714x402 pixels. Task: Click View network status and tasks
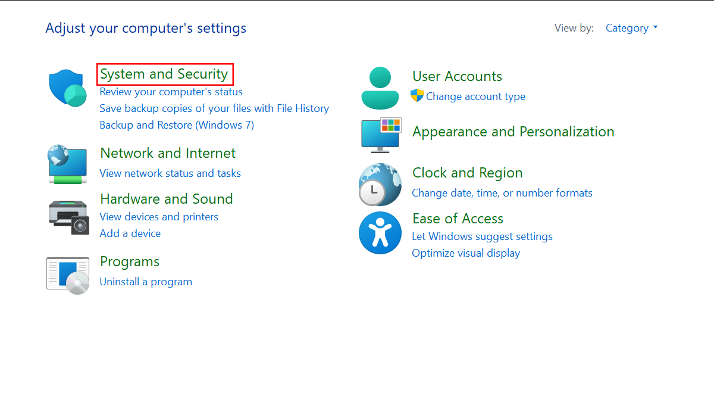pyautogui.click(x=170, y=173)
